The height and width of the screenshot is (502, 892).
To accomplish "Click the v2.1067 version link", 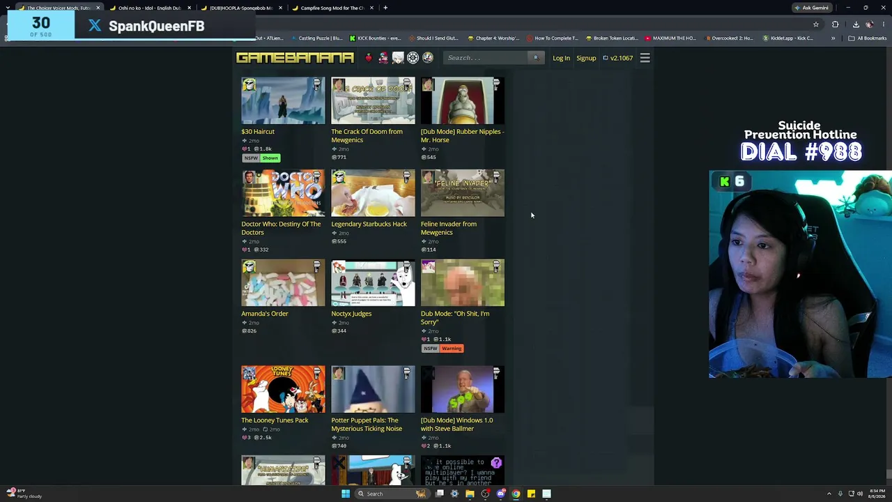I will click(617, 58).
